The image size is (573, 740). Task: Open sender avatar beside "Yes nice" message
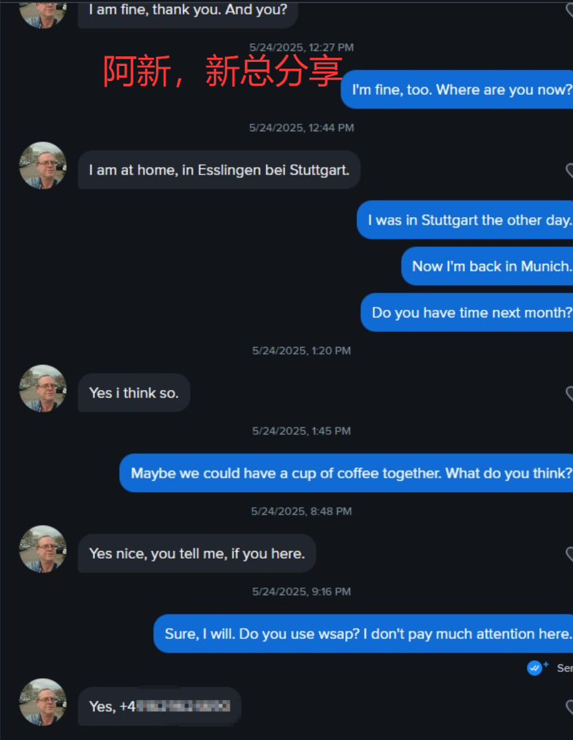pos(43,549)
